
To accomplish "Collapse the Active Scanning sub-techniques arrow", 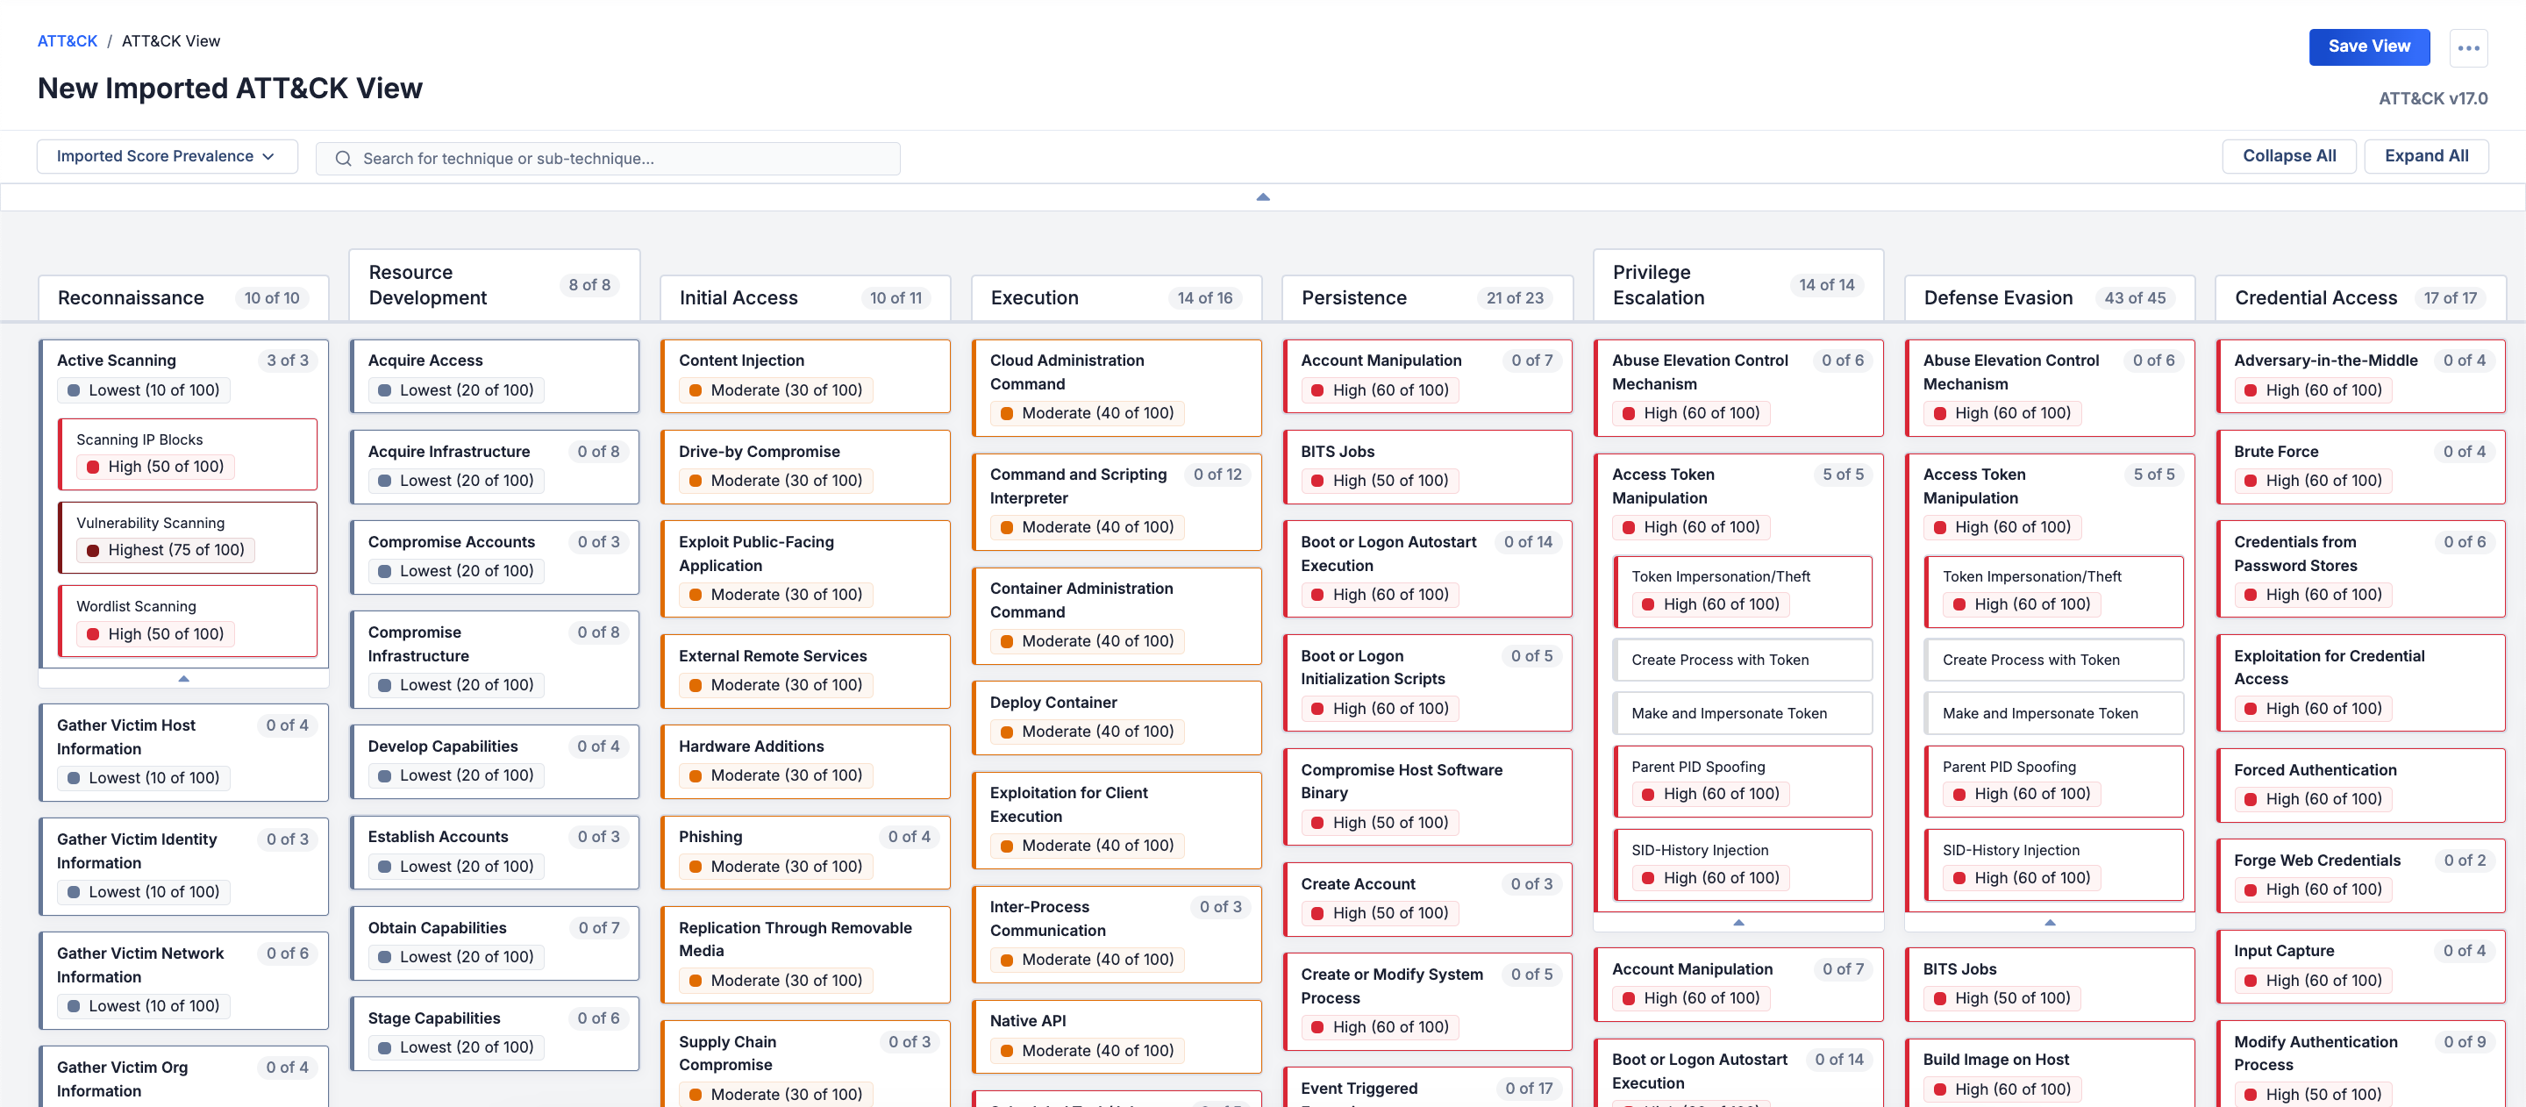I will click(183, 679).
